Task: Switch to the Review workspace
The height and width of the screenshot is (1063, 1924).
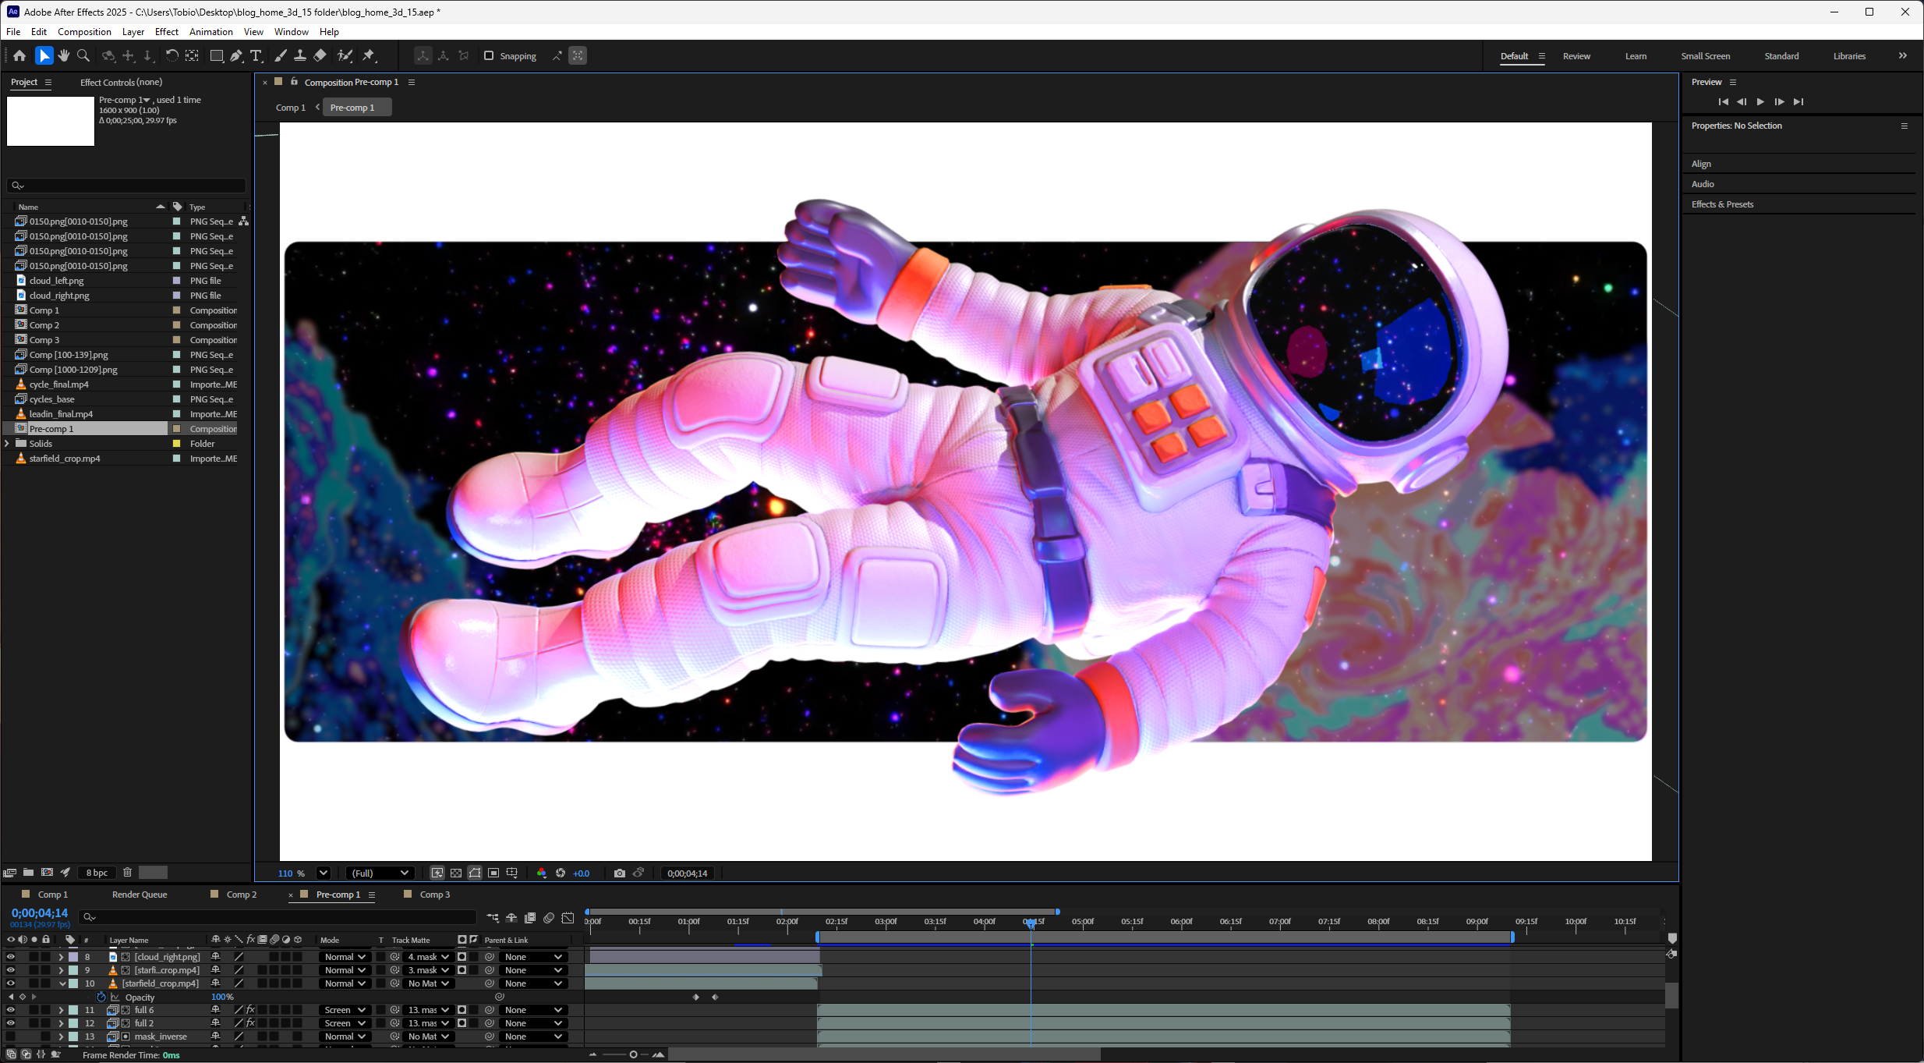Action: tap(1576, 56)
